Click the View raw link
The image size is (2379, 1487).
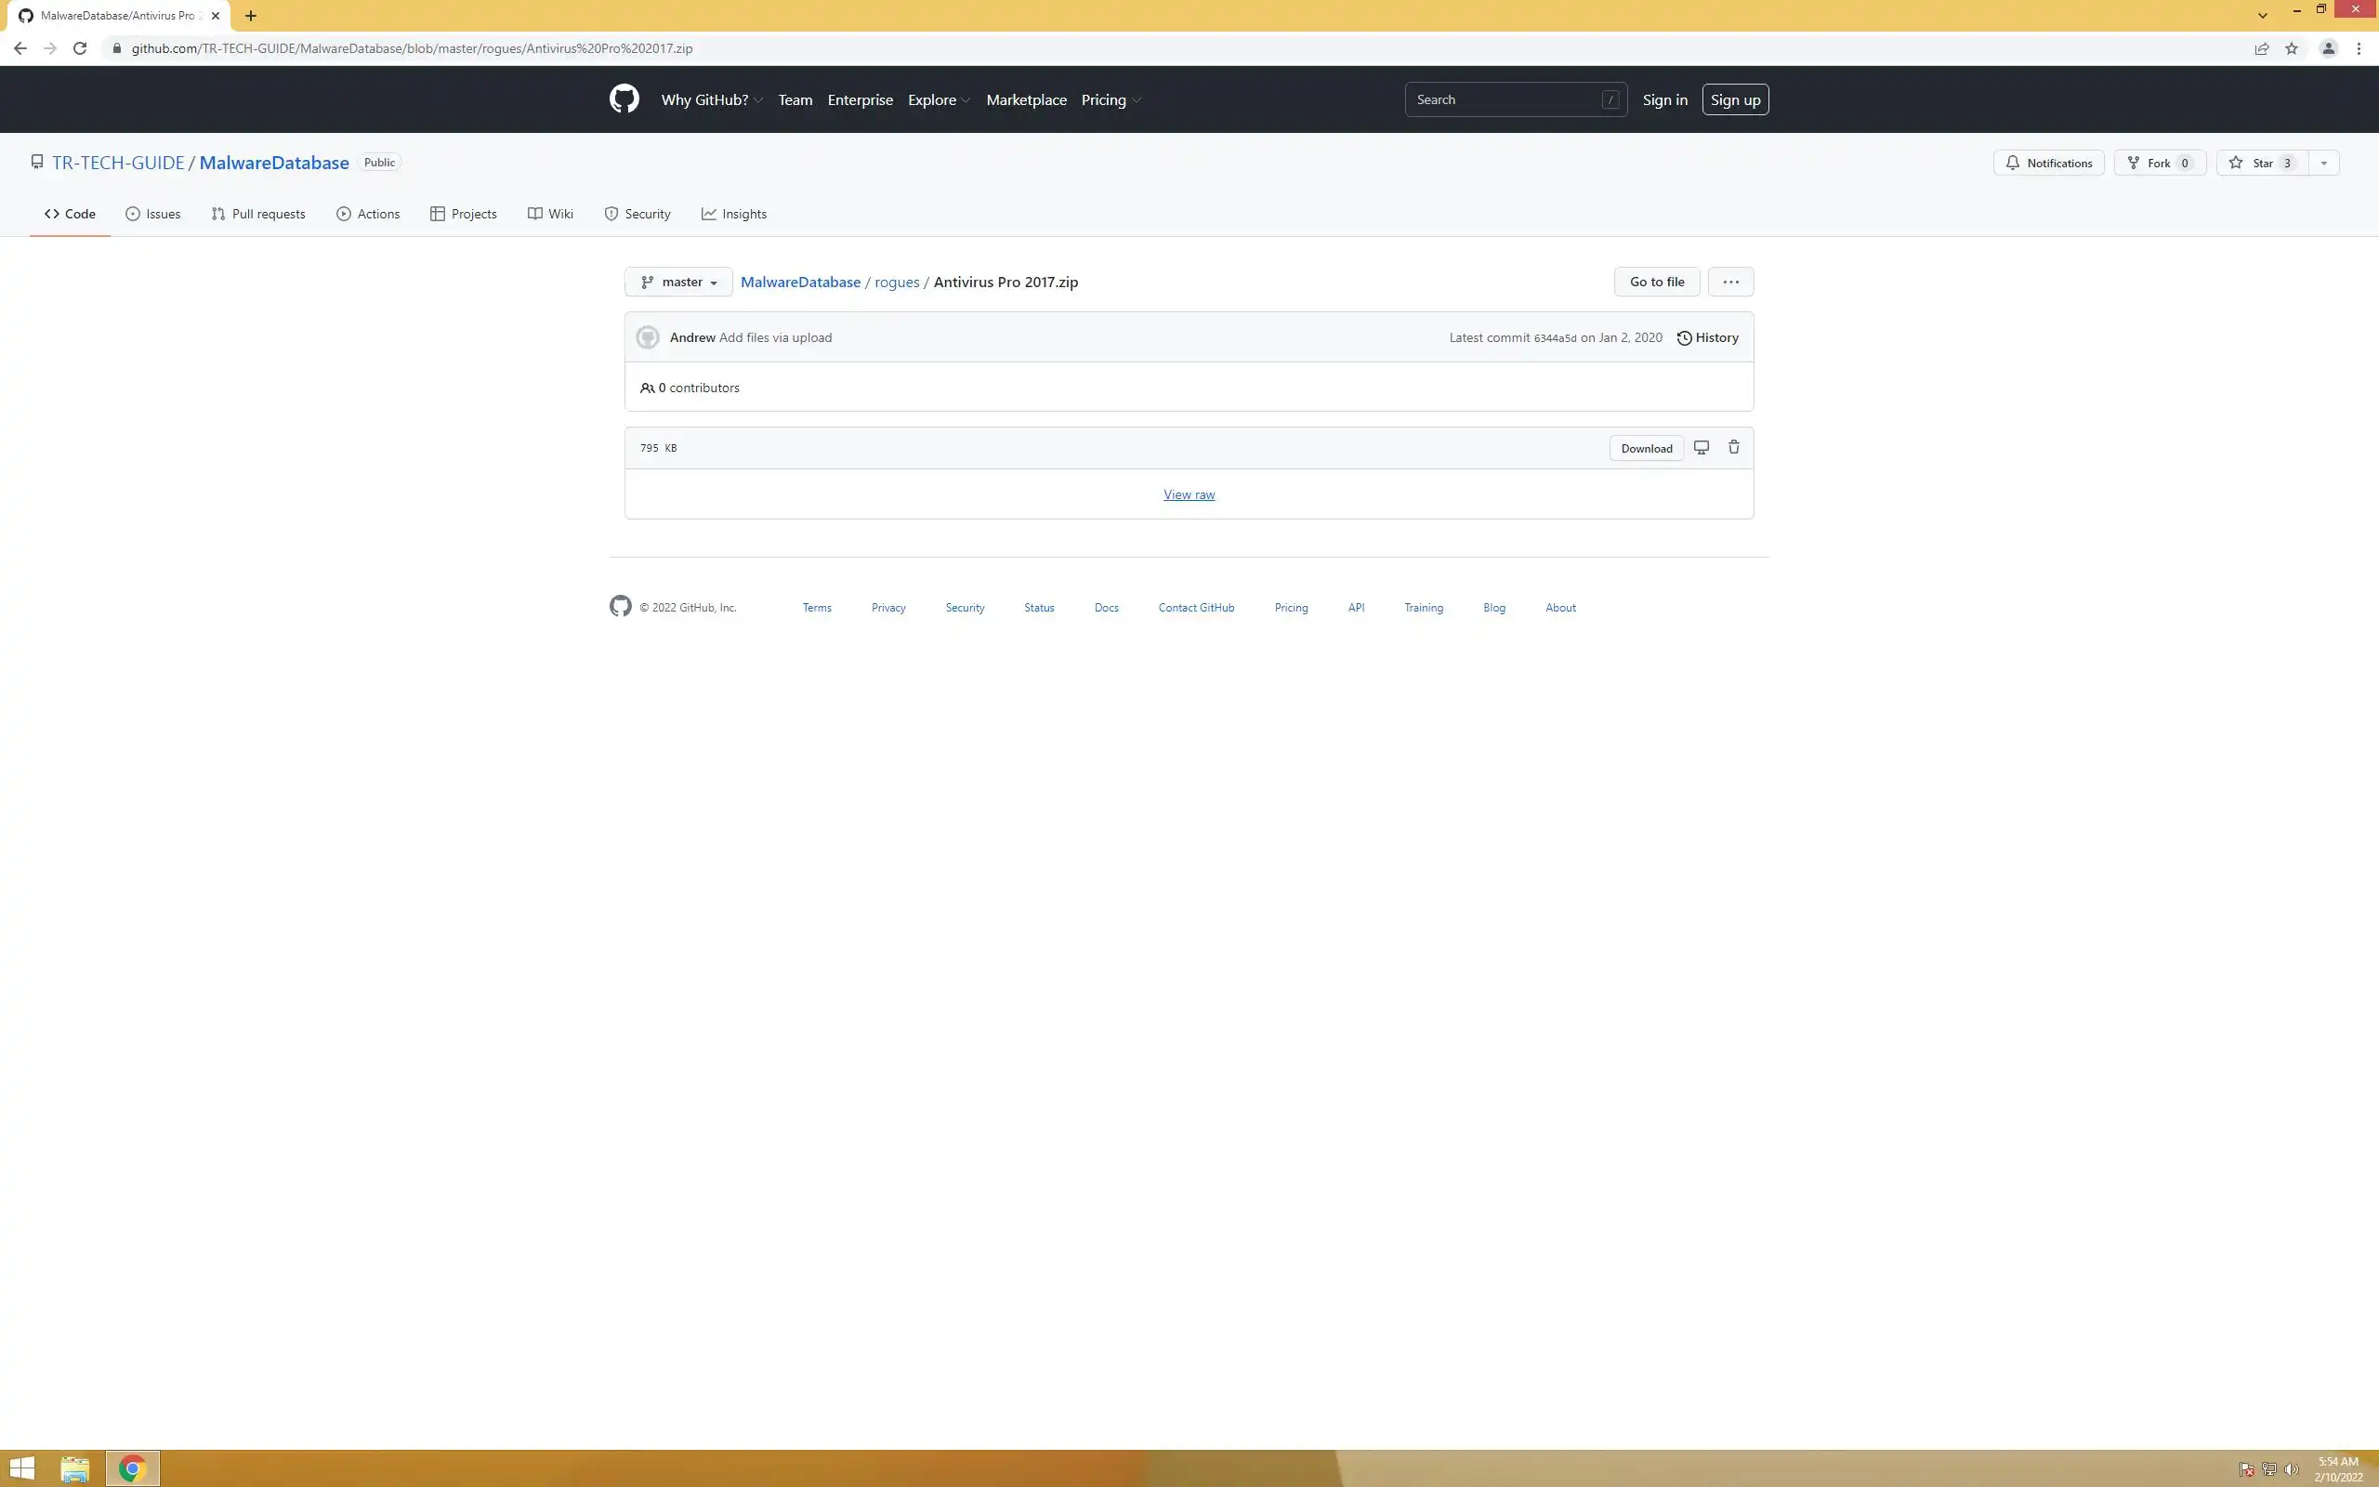(x=1189, y=494)
